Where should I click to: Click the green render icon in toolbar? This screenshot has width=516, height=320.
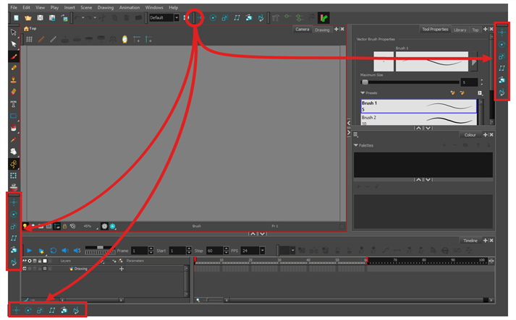(323, 17)
